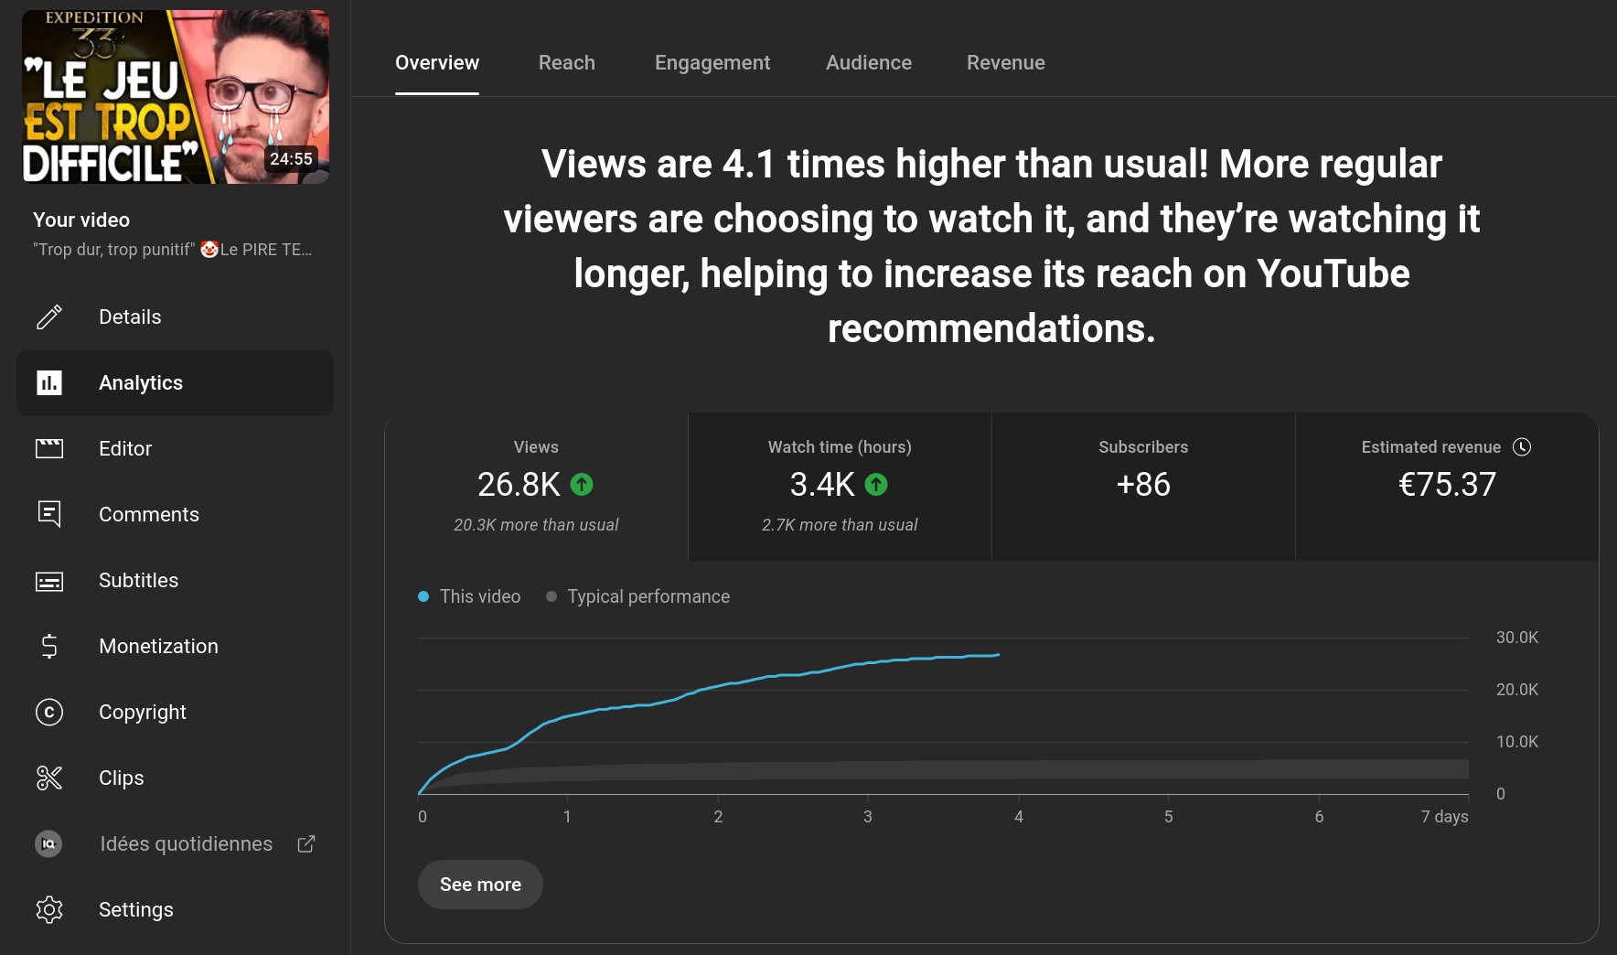Open the Copyright circle-C icon
The width and height of the screenshot is (1617, 955).
tap(49, 712)
